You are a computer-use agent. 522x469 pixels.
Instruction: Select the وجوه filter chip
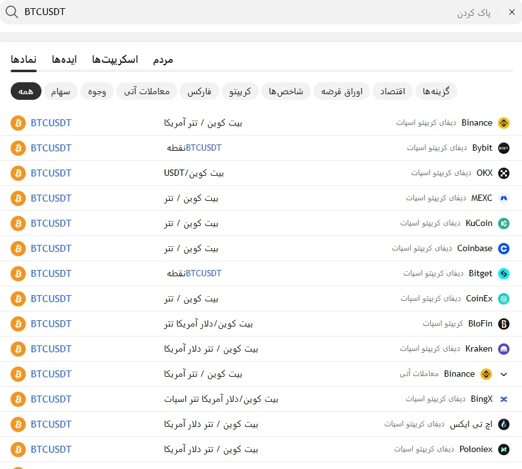point(97,91)
